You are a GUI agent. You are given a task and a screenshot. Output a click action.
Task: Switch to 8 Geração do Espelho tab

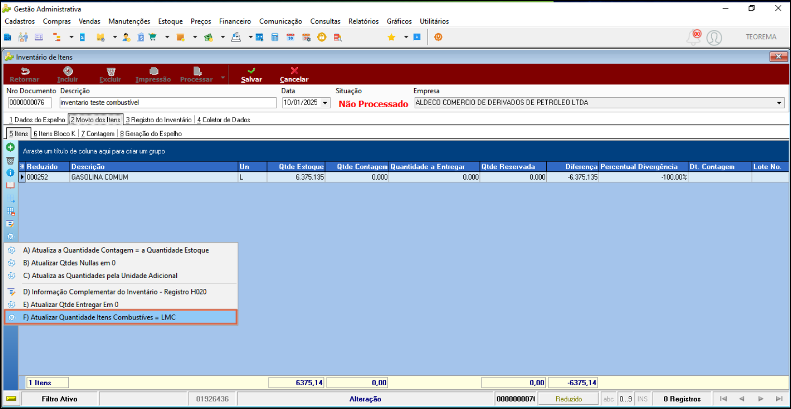tap(151, 134)
